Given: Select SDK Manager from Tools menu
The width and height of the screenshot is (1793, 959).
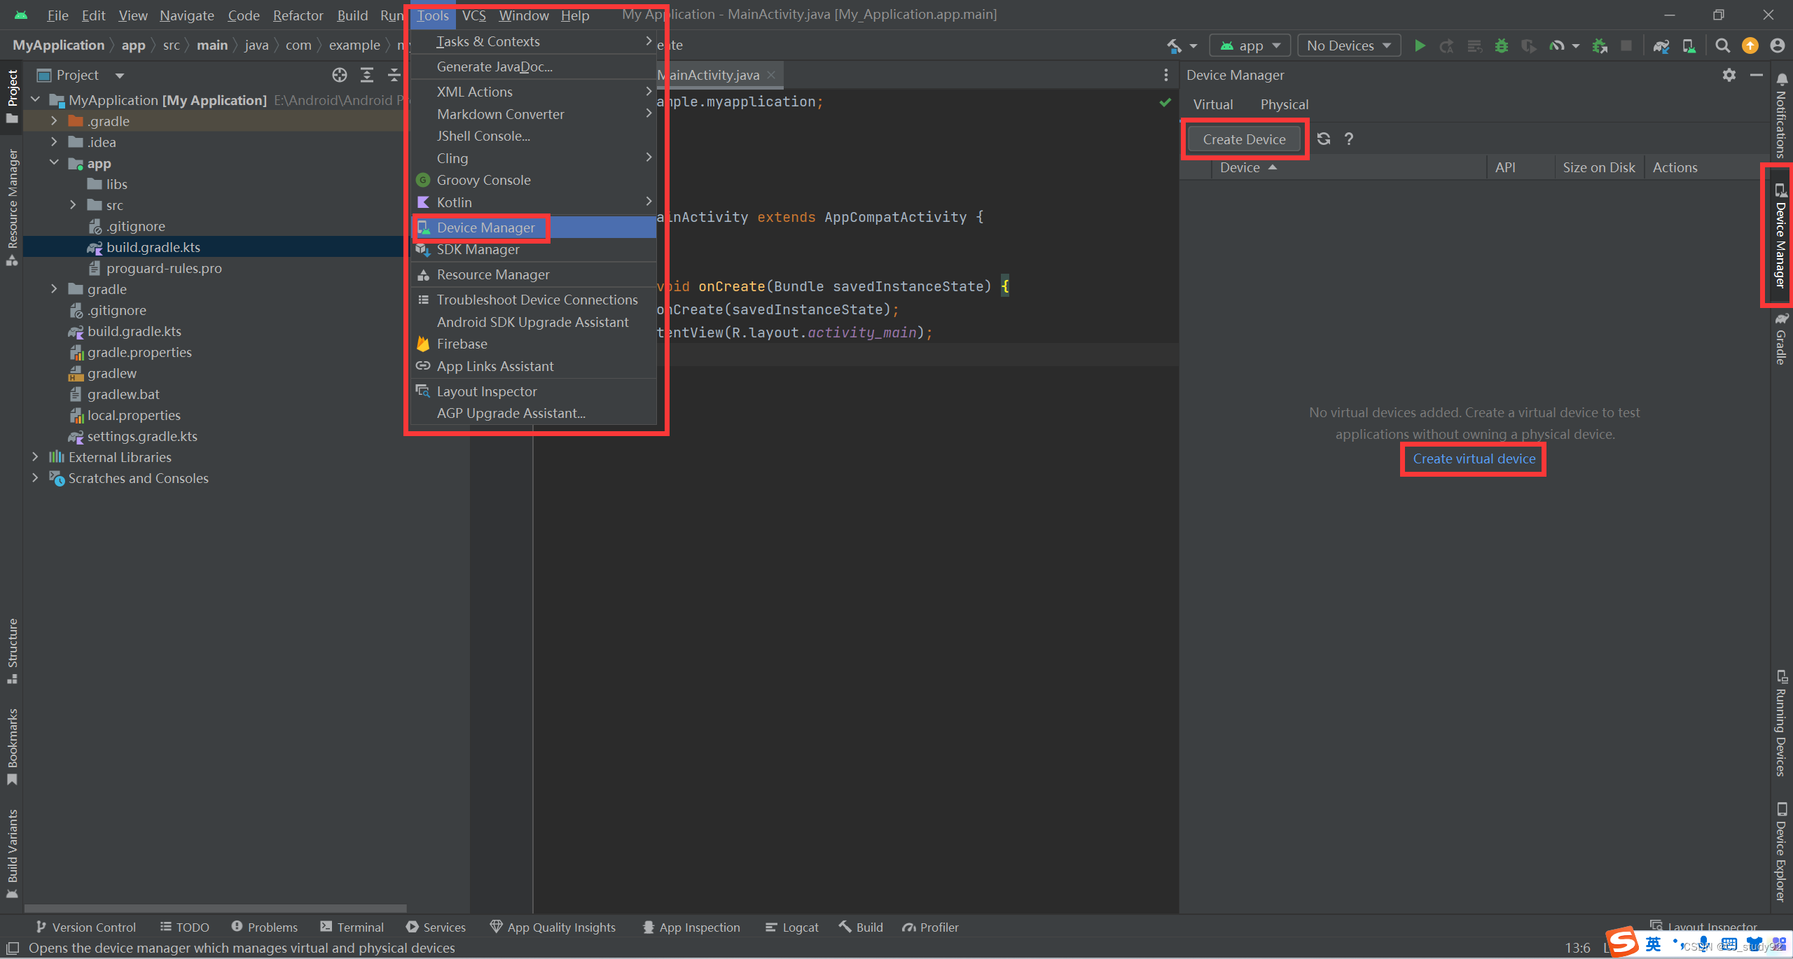Looking at the screenshot, I should click(478, 250).
